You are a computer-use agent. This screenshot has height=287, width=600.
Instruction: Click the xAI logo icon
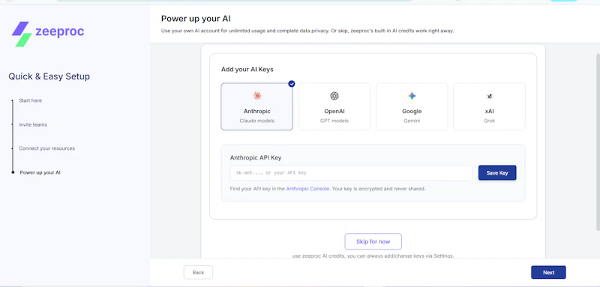coord(489,97)
